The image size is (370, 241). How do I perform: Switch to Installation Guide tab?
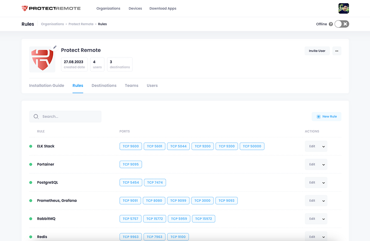tap(46, 86)
